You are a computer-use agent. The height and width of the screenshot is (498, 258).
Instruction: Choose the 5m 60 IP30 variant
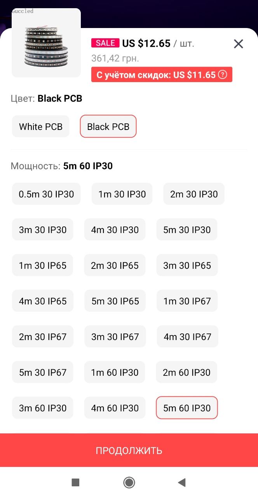(x=187, y=408)
